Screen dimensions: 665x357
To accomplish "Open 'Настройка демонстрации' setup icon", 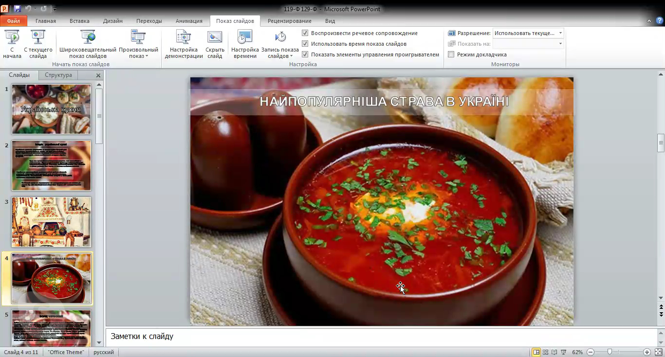I will [x=184, y=38].
